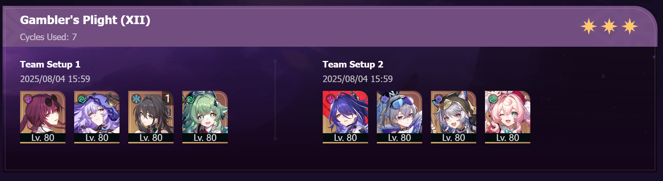Click the Gambler's Plight (XII) title
The width and height of the screenshot is (663, 181).
[85, 20]
